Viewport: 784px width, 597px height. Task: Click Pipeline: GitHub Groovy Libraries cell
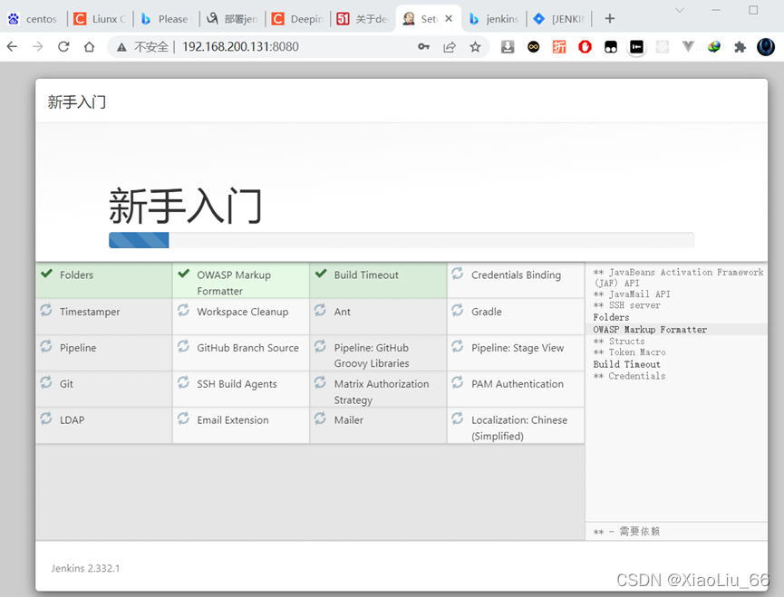click(378, 352)
